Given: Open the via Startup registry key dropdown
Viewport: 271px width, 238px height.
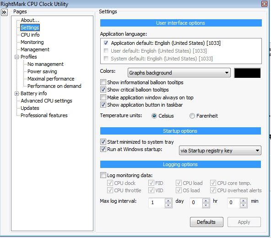Looking at the screenshot, I should (x=220, y=151).
